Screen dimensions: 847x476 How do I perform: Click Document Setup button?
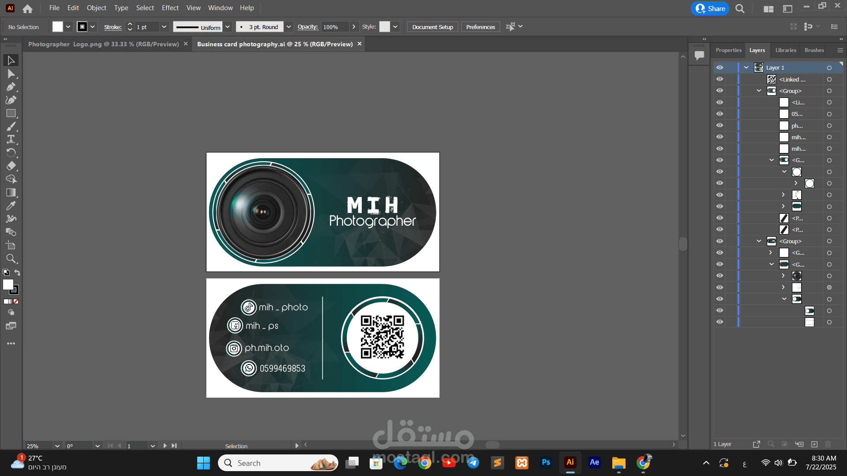[x=432, y=27]
